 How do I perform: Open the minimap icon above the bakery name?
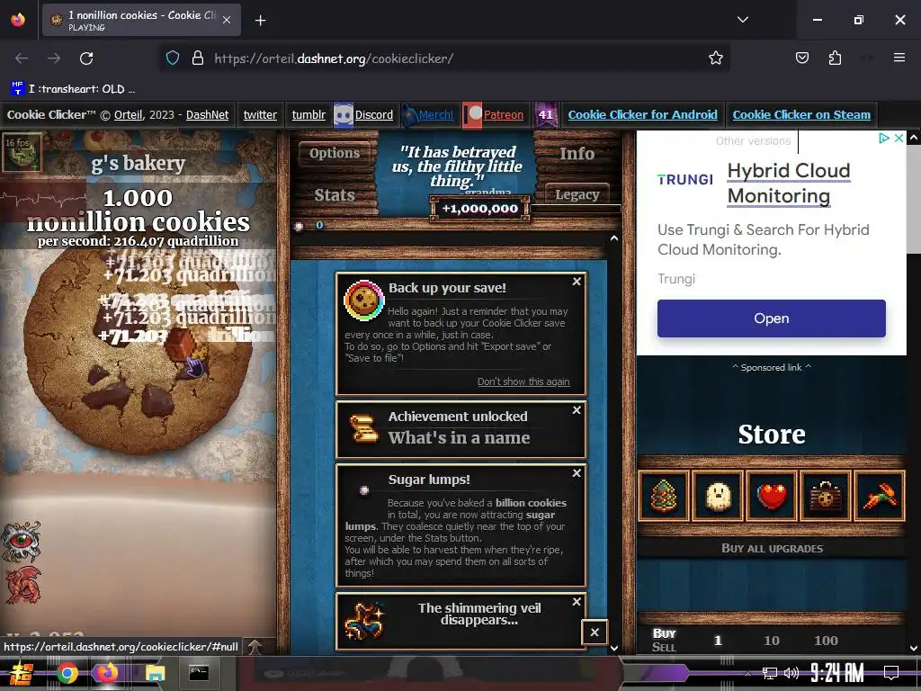(x=22, y=152)
